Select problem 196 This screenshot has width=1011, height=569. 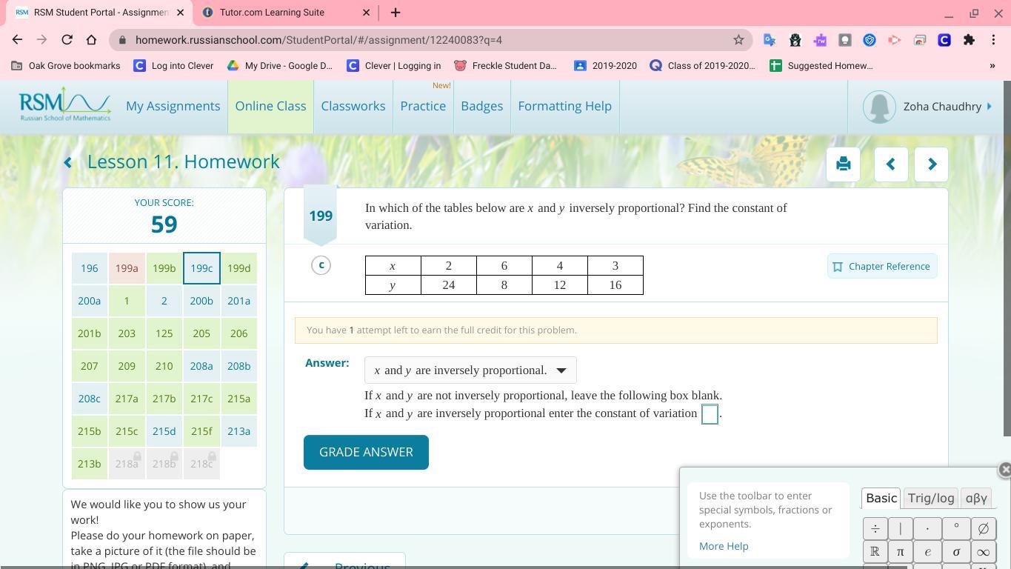pyautogui.click(x=89, y=268)
